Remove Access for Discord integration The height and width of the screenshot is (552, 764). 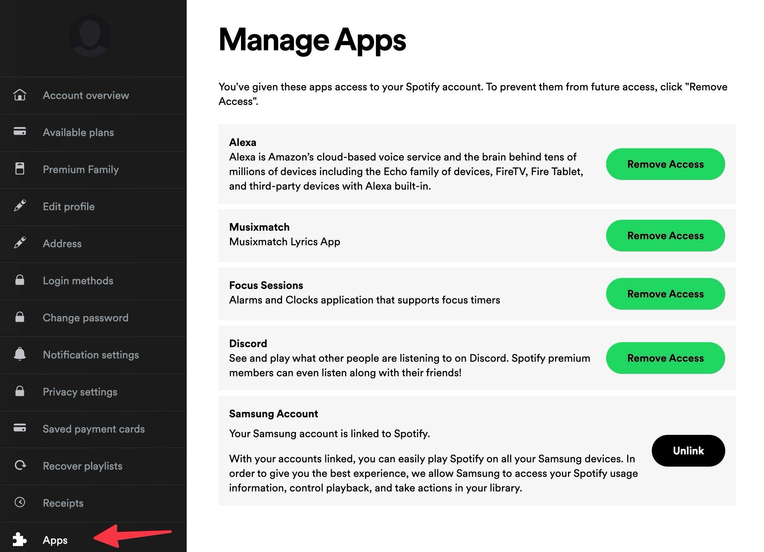(666, 357)
